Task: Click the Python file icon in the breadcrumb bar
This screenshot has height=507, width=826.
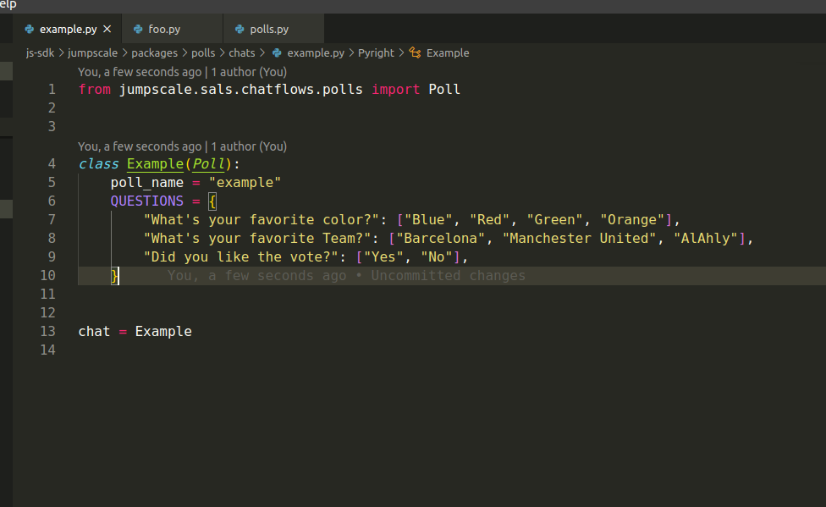Action: (x=278, y=52)
